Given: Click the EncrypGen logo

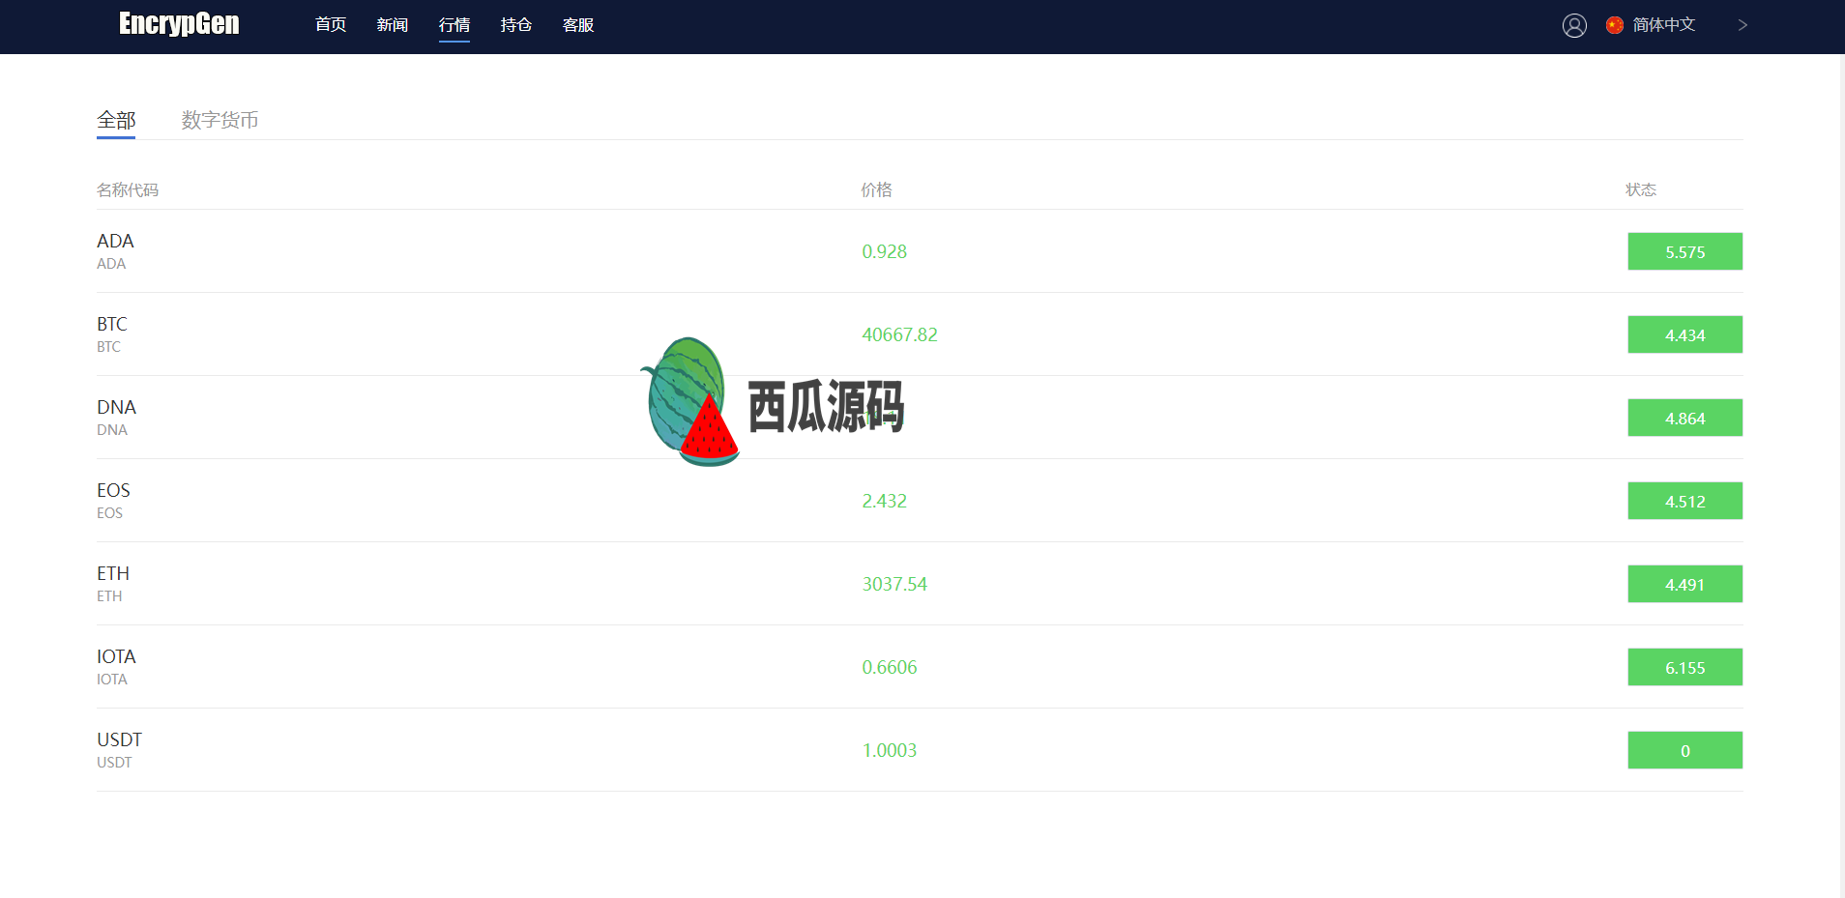Looking at the screenshot, I should [179, 24].
